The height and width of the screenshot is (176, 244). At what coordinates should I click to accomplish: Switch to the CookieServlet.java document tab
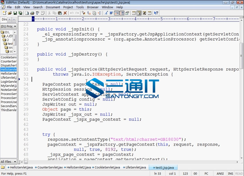[107, 167]
